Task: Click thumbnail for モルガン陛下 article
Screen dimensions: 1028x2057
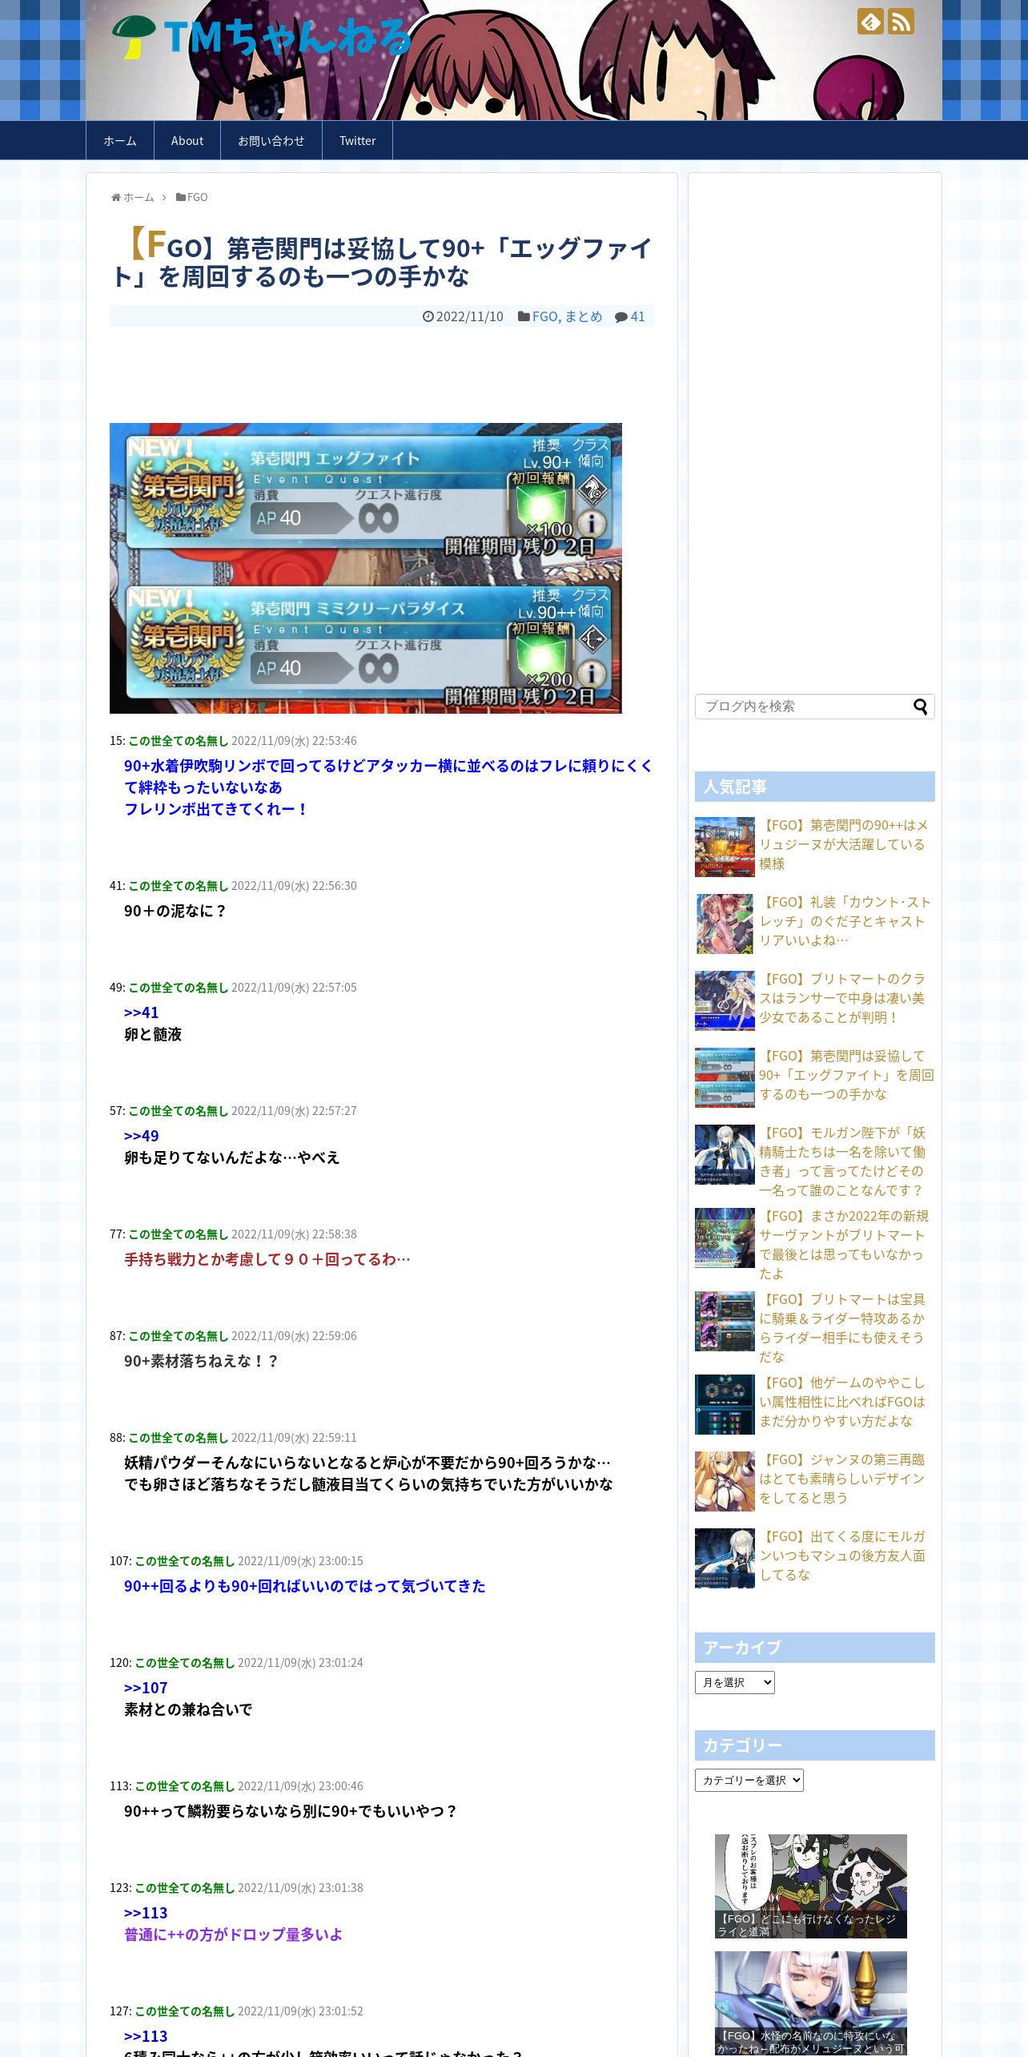Action: tap(725, 1154)
